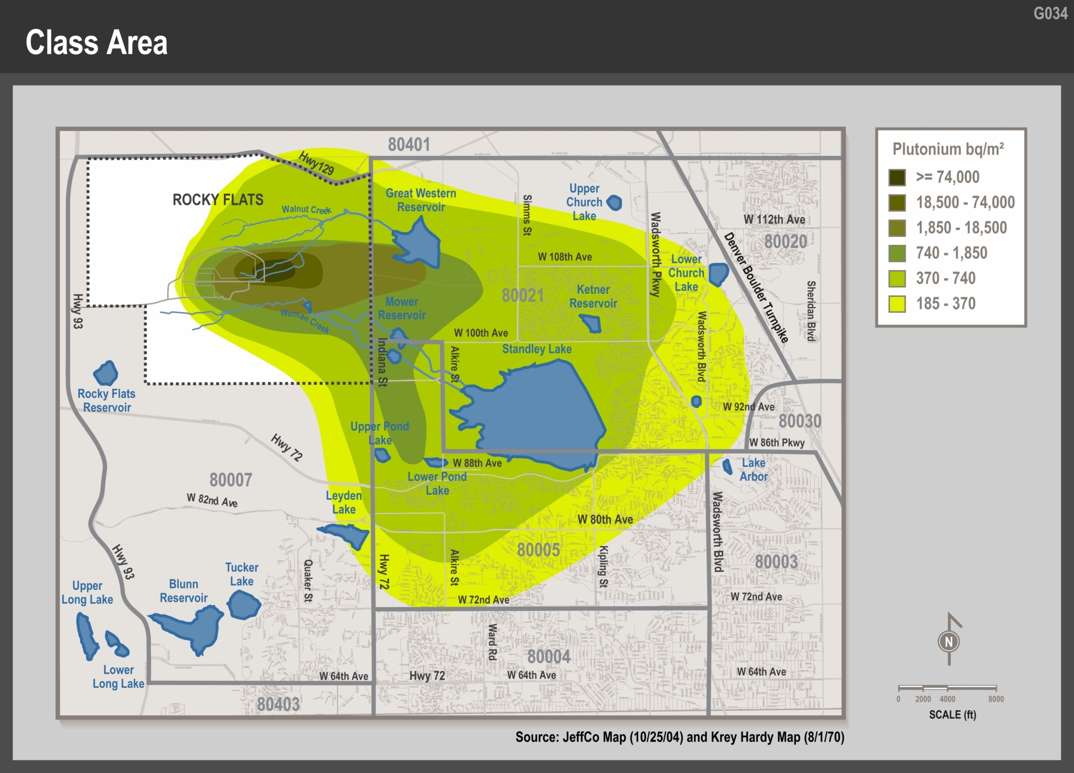Viewport: 1074px width, 773px height.
Task: Select the 185 - 370 legend swatch
Action: click(897, 303)
